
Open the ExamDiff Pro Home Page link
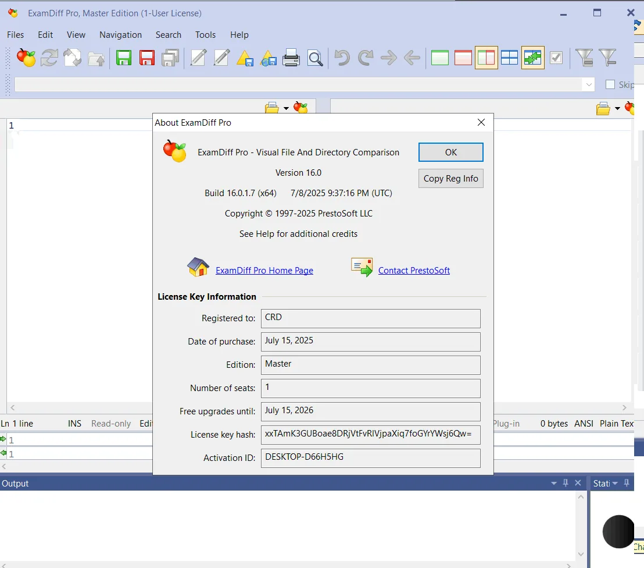264,271
